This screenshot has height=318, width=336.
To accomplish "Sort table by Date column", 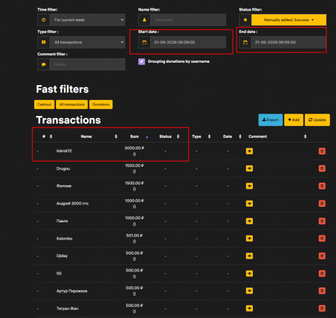I will coord(240,137).
